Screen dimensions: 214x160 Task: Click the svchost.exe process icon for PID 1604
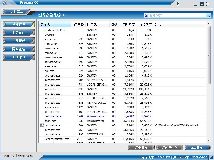[41, 125]
